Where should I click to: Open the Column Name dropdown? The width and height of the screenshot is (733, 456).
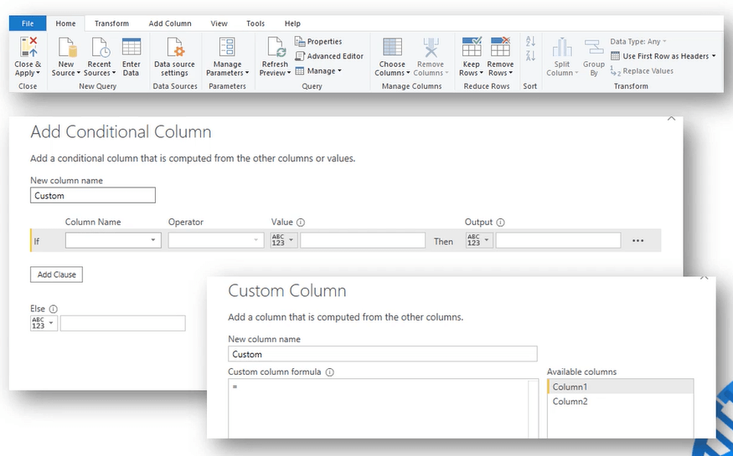click(x=113, y=240)
